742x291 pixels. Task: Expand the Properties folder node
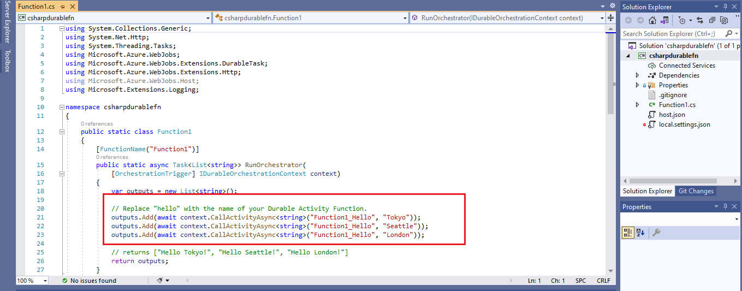point(637,85)
